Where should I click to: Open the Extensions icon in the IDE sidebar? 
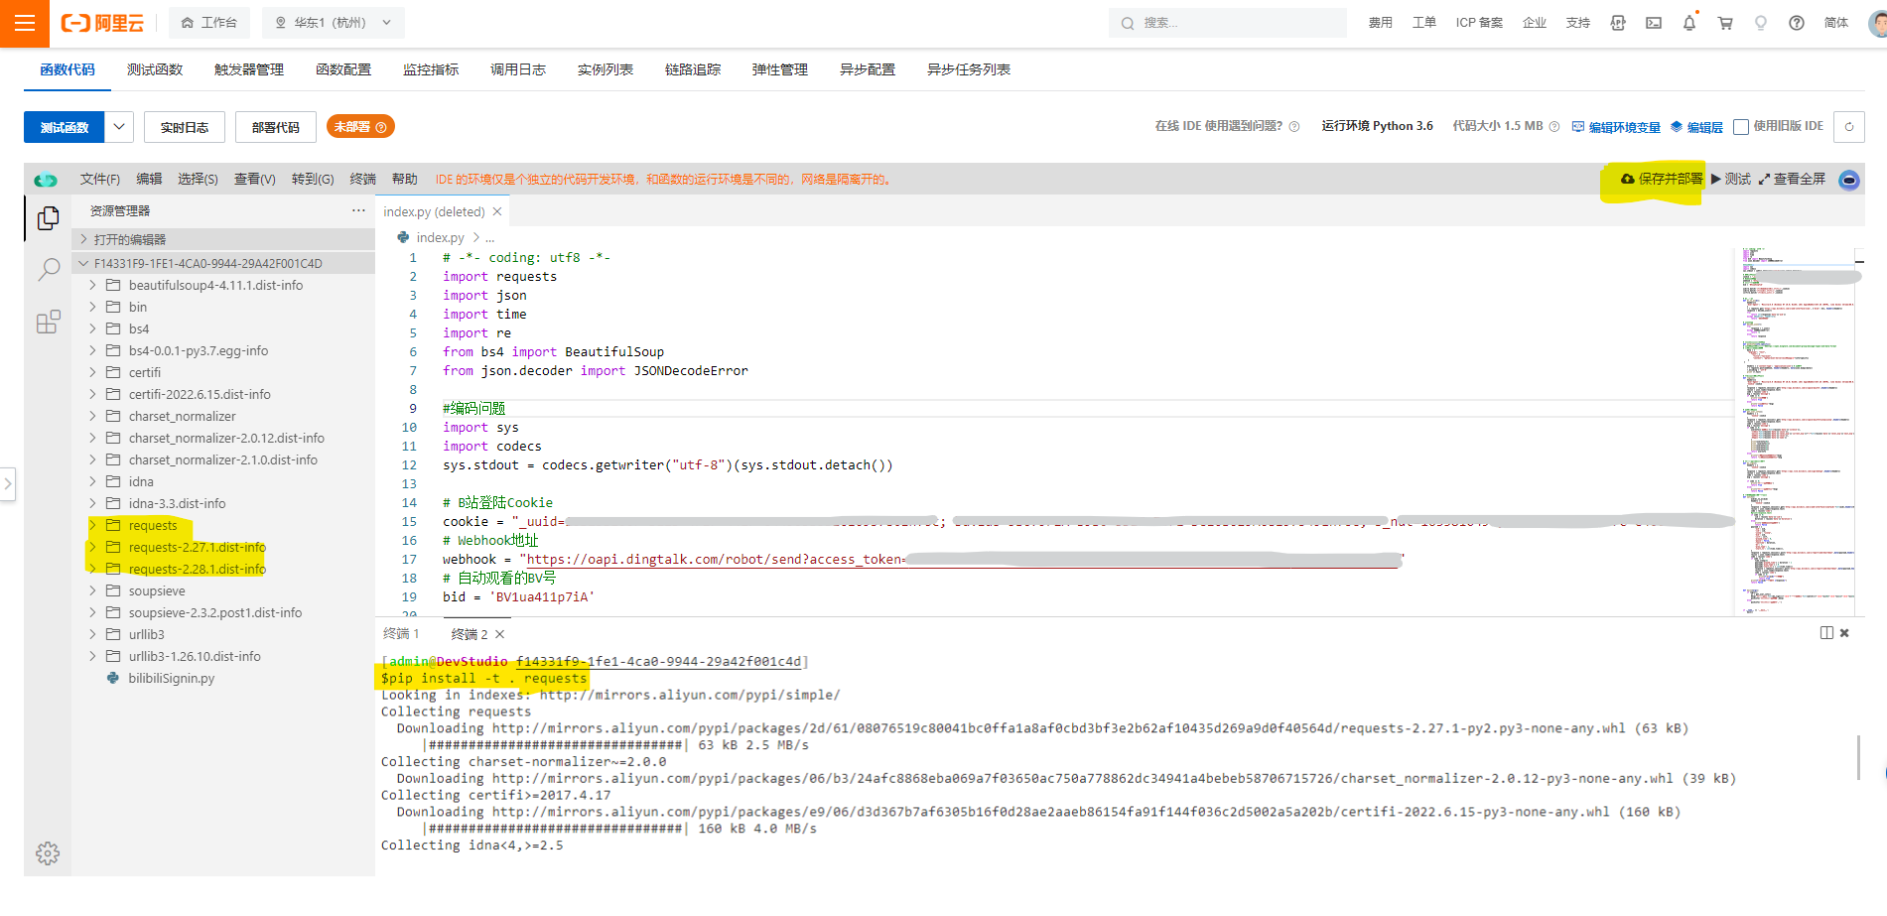tap(48, 322)
